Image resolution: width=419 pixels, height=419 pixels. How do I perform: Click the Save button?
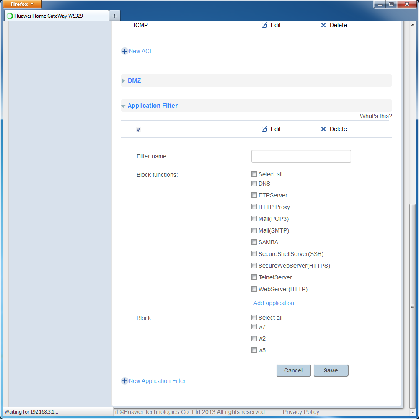(331, 370)
